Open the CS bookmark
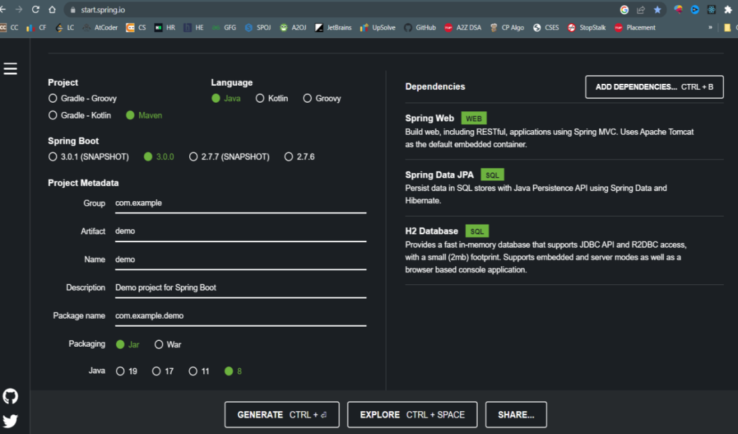Image resolution: width=738 pixels, height=434 pixels. click(x=136, y=28)
